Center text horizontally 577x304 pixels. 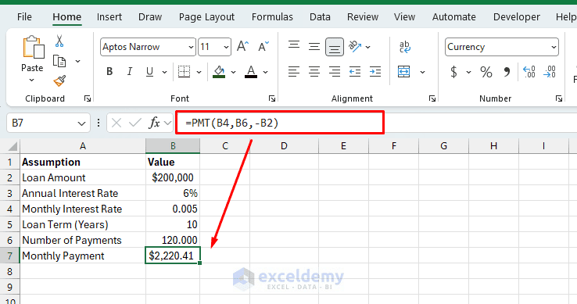coord(314,71)
